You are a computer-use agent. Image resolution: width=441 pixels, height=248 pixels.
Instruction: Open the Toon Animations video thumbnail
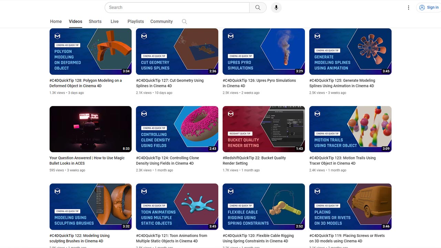click(x=177, y=206)
